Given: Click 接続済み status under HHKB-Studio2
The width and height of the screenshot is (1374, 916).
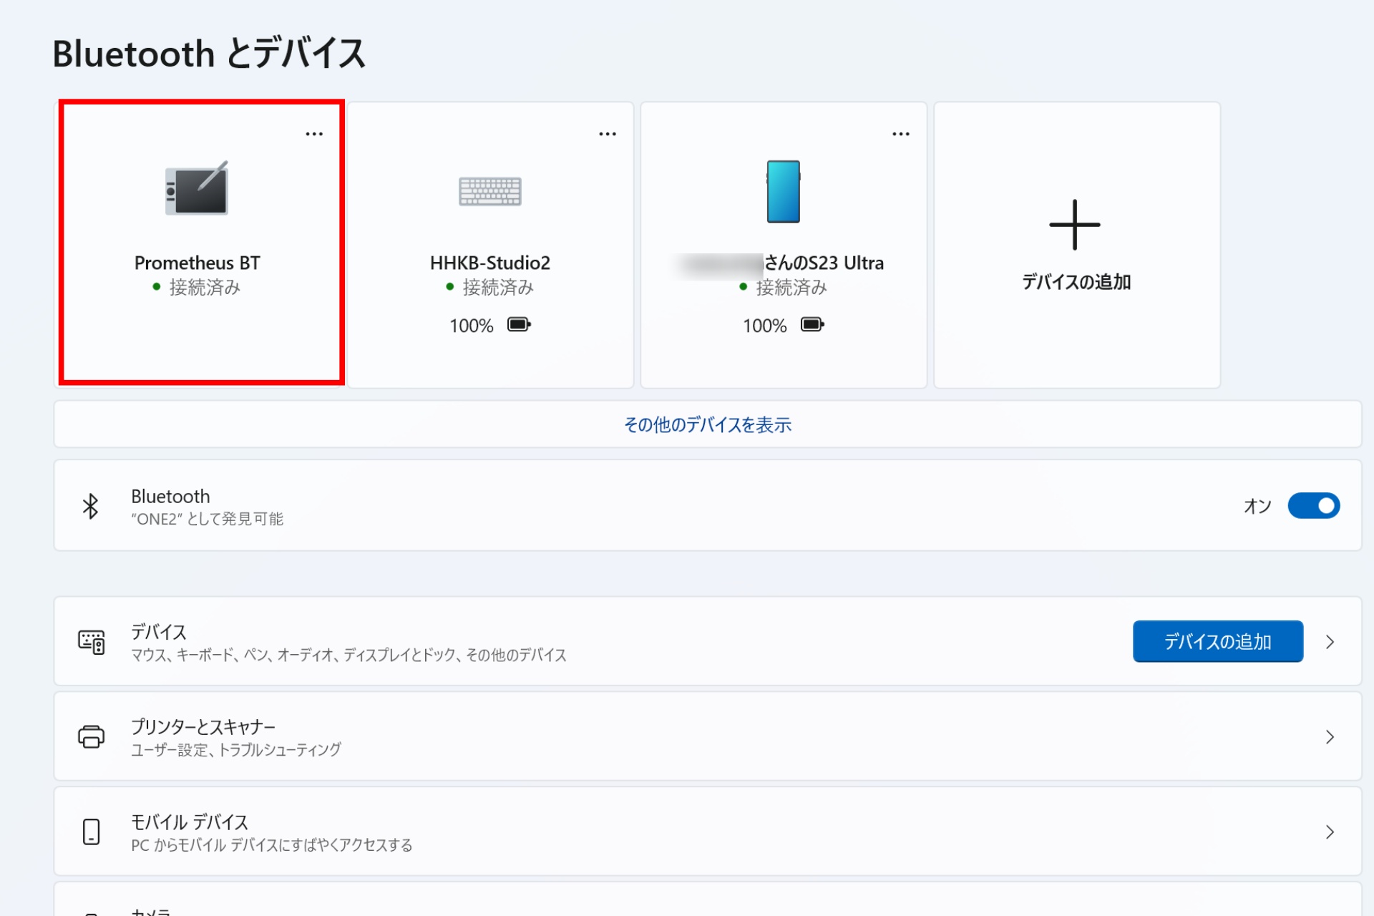Looking at the screenshot, I should 498,288.
